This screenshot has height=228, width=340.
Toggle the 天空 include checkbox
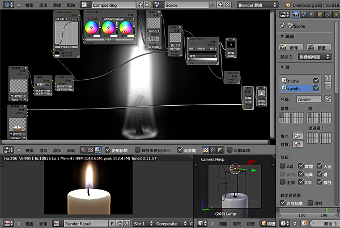click(x=320, y=166)
